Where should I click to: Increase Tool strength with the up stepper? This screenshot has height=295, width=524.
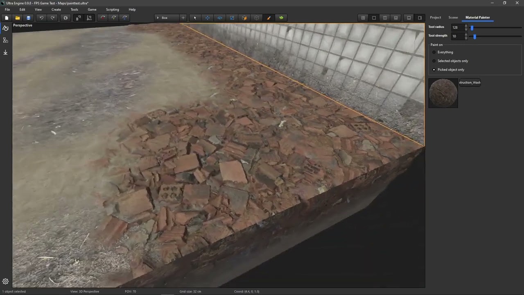[x=466, y=34]
